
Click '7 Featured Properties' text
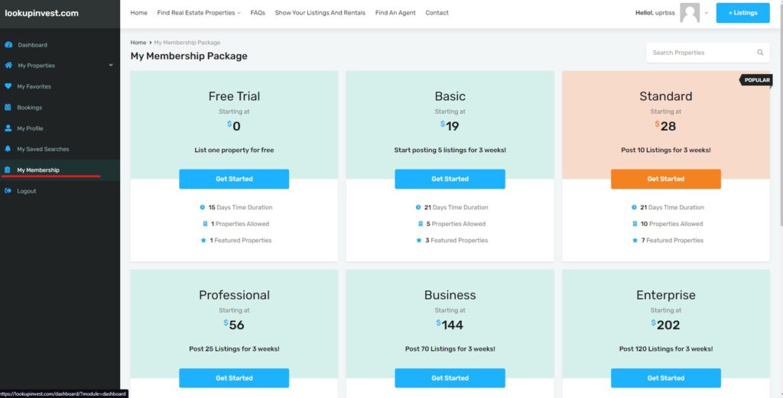tap(672, 241)
